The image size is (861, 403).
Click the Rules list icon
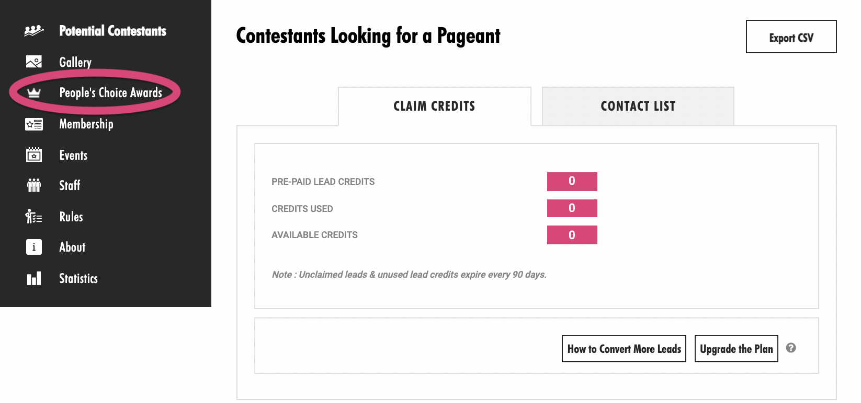coord(34,216)
